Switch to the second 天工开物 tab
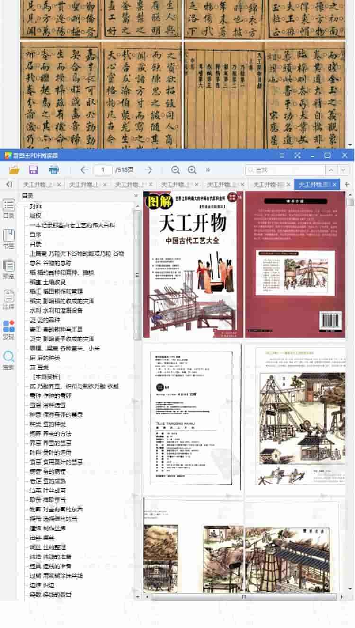355x628 pixels. tap(87, 185)
